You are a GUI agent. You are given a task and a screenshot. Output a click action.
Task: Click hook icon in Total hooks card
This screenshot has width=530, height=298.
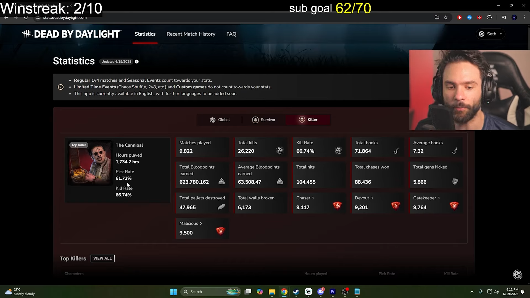396,151
